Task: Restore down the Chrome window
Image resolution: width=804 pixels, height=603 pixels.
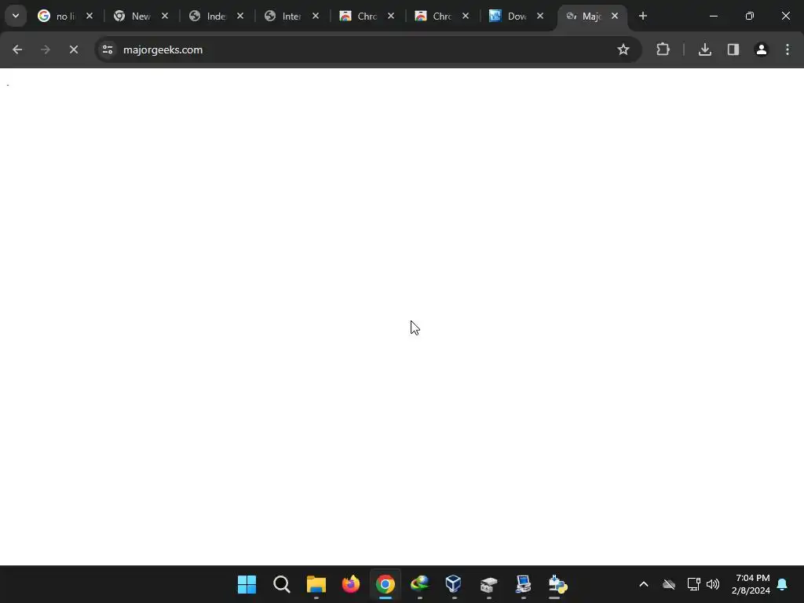Action: [x=750, y=16]
